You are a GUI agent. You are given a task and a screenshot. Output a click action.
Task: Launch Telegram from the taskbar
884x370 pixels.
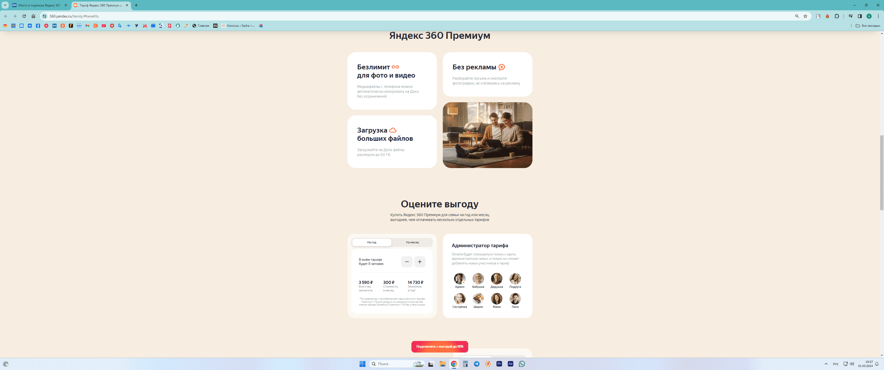click(x=477, y=364)
